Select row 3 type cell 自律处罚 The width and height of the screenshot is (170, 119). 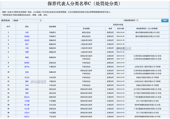(x=110, y=40)
